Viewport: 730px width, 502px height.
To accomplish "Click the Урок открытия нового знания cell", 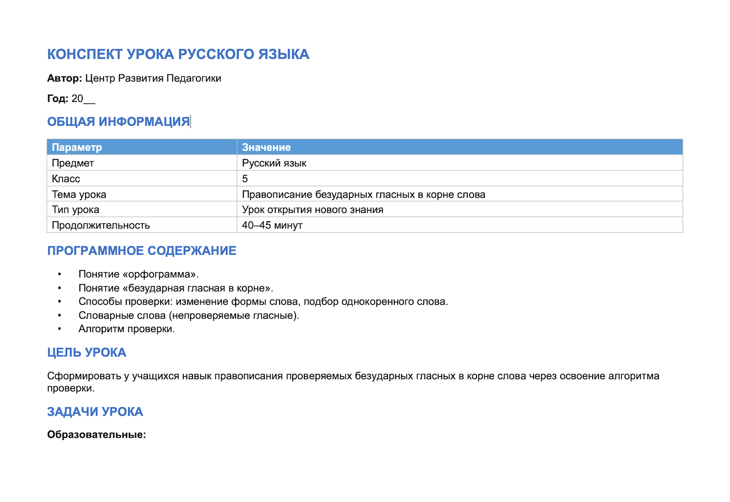I will [460, 209].
